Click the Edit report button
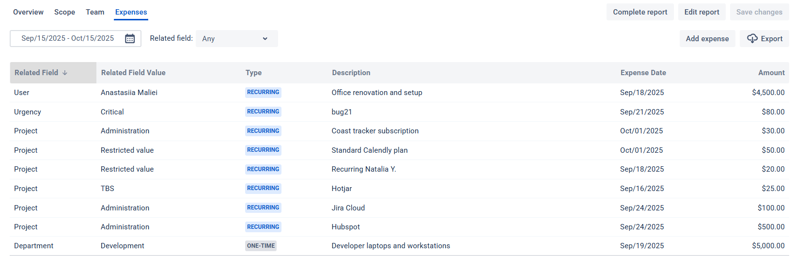Screen dimensions: 795x256 pyautogui.click(x=701, y=12)
